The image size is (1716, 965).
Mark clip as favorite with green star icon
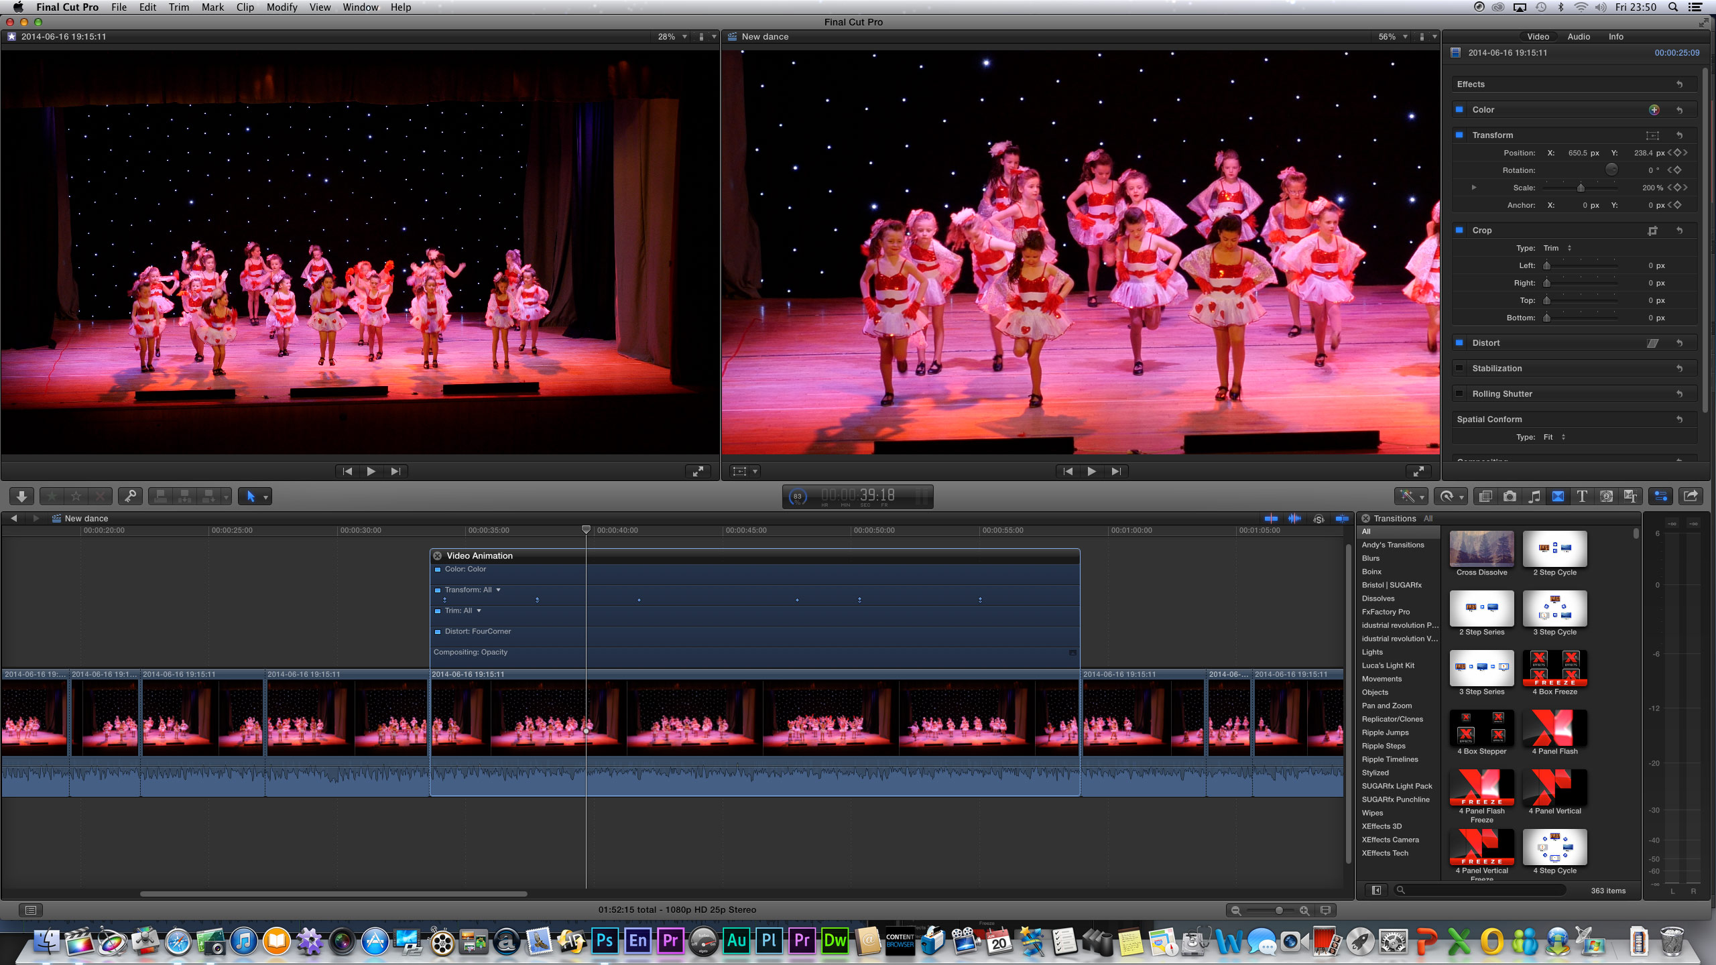point(52,496)
